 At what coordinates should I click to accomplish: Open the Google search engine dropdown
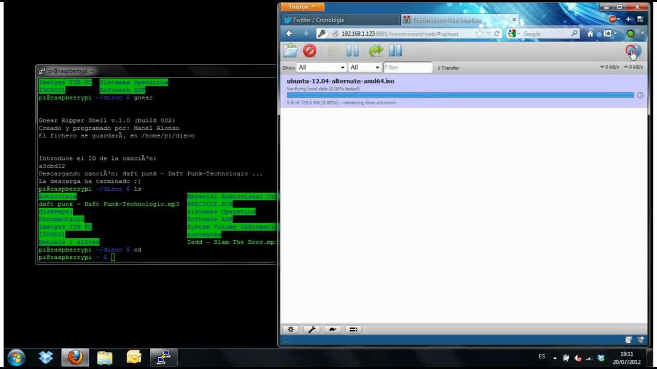514,34
